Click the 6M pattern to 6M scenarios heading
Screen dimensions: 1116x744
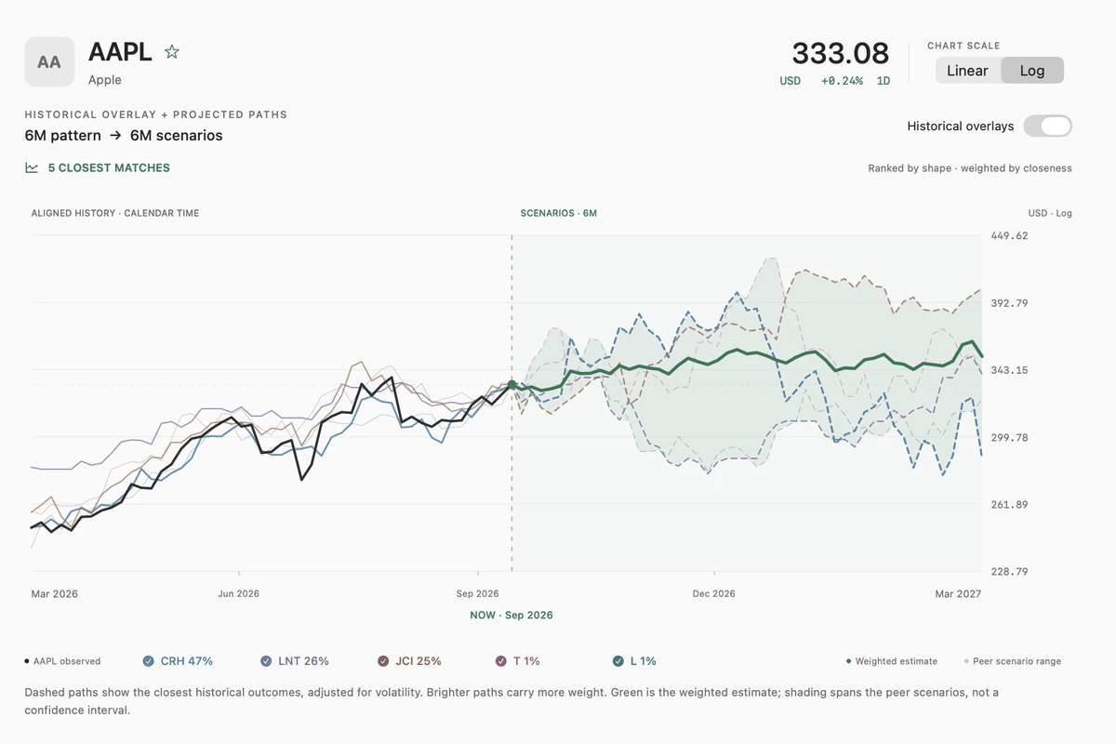coord(124,136)
